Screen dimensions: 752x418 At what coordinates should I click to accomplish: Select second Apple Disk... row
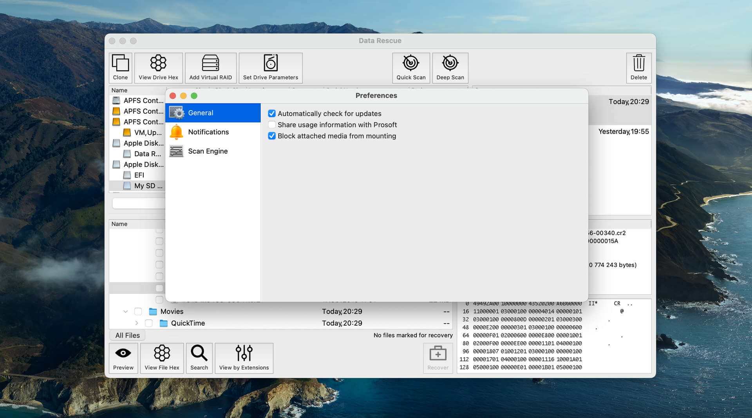pyautogui.click(x=137, y=164)
